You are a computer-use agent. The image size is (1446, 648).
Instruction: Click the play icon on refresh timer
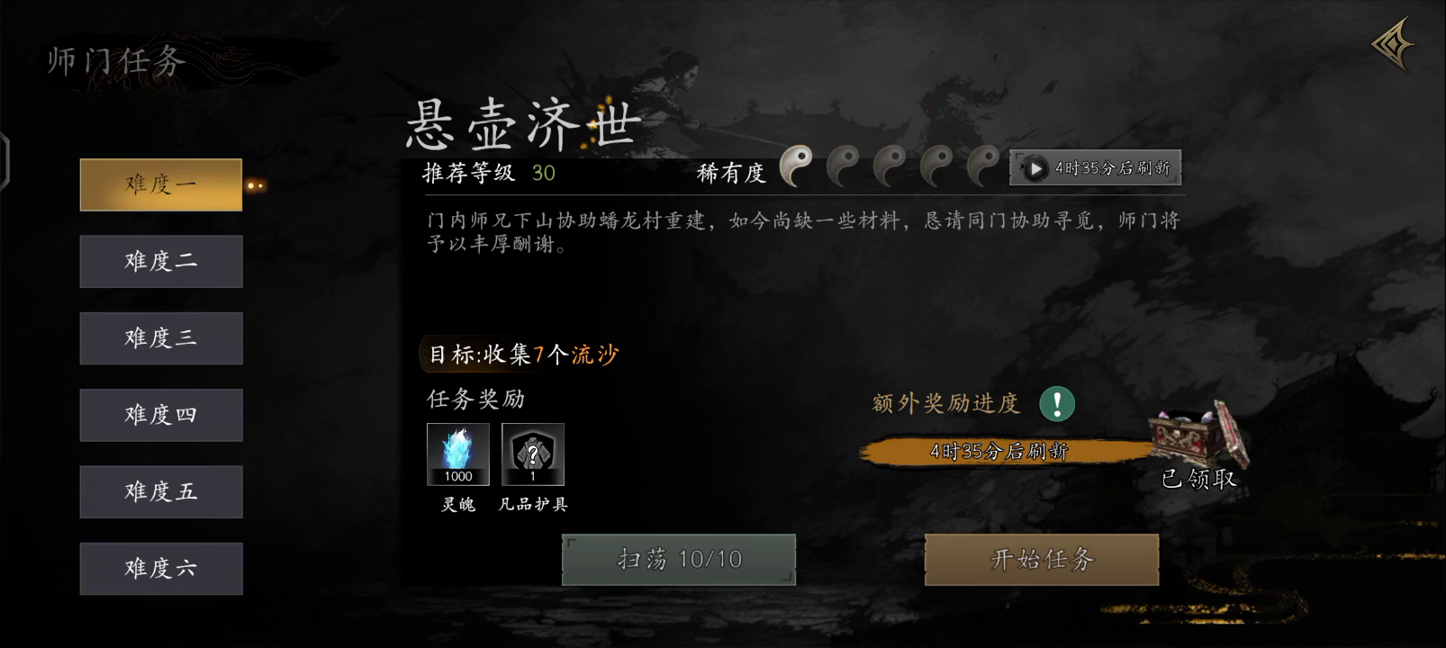coord(1035,168)
